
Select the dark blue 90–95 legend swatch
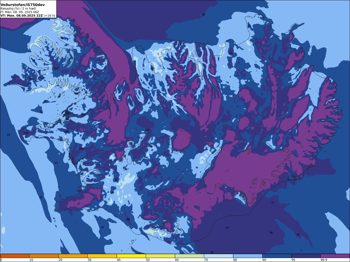(x=277, y=256)
